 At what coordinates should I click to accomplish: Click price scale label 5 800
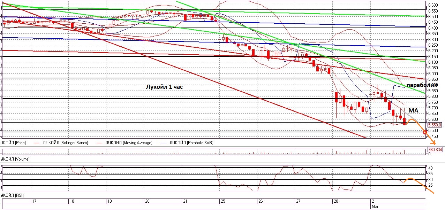pyautogui.click(x=433, y=96)
